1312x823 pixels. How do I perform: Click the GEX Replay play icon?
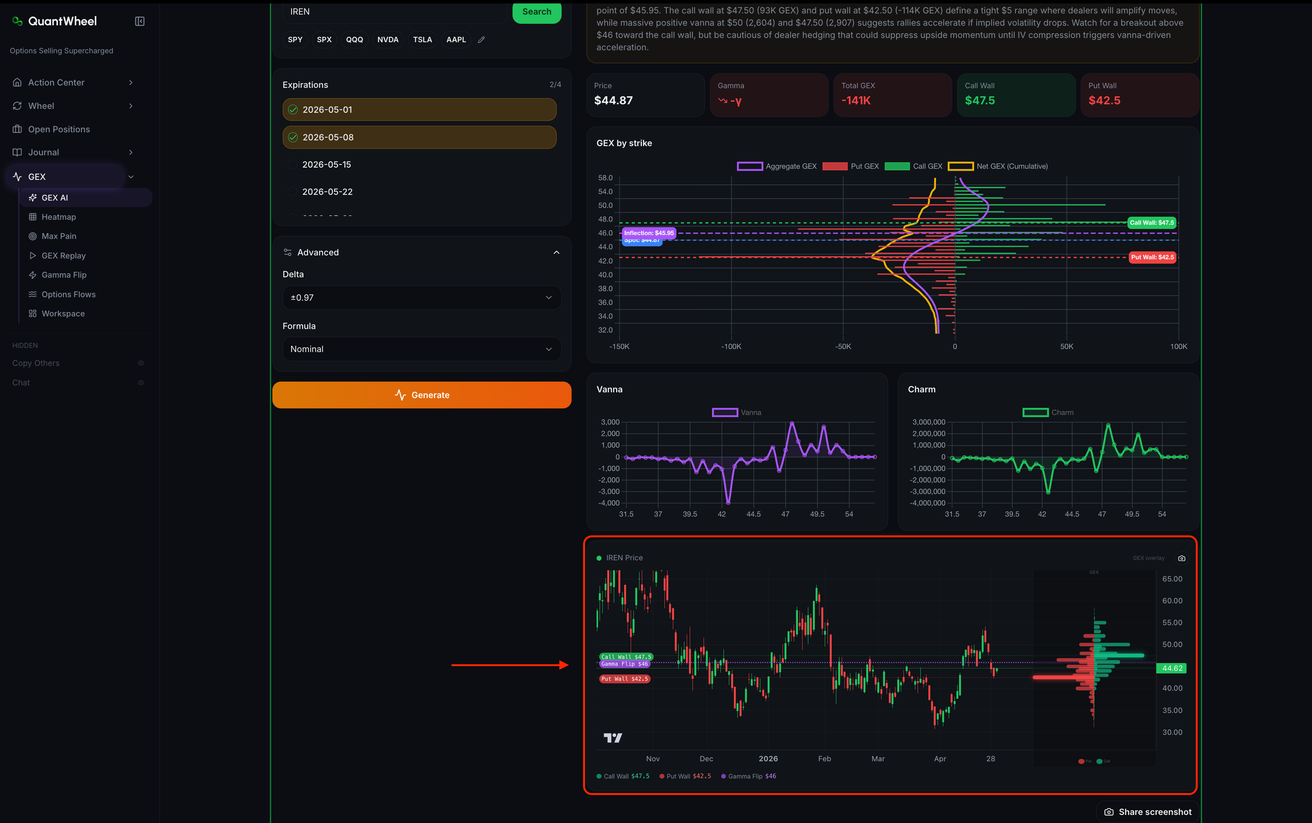click(33, 255)
